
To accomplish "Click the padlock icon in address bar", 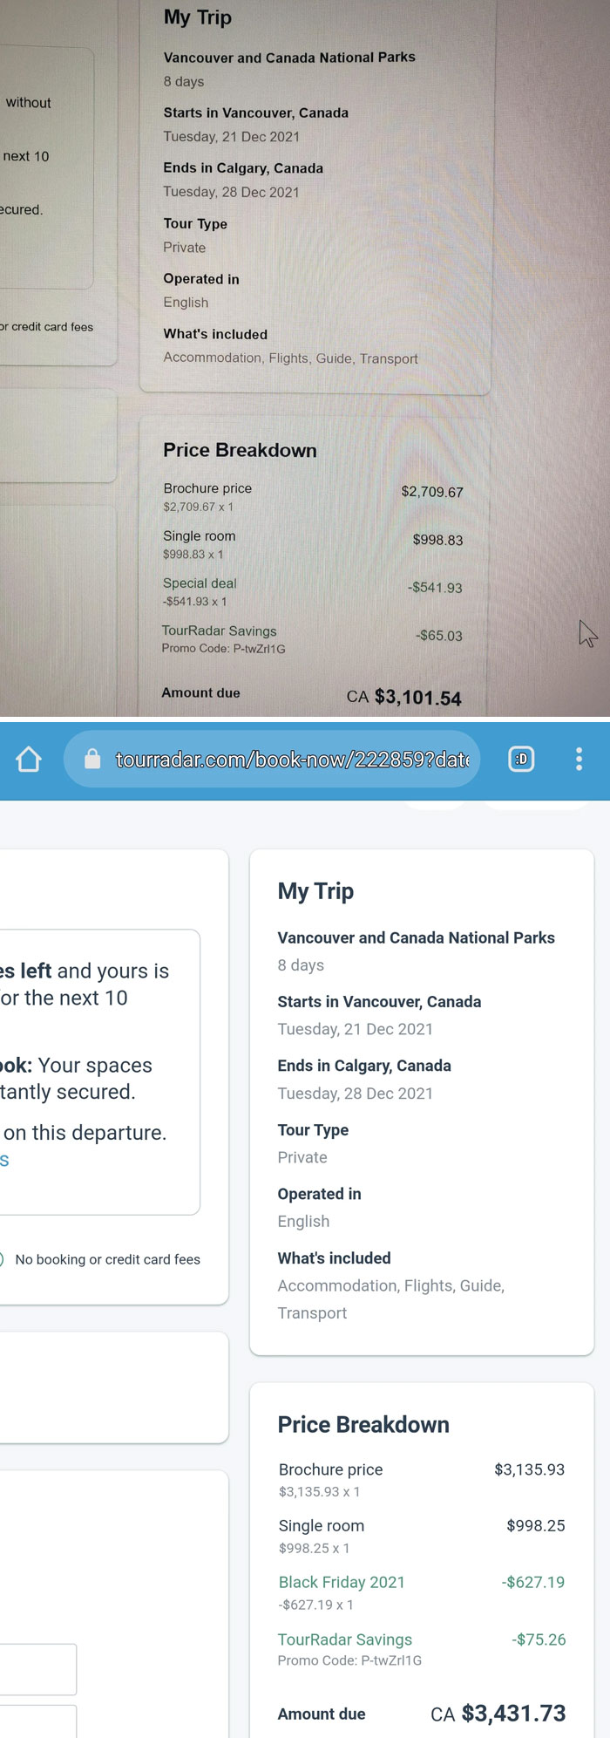I will click(92, 760).
